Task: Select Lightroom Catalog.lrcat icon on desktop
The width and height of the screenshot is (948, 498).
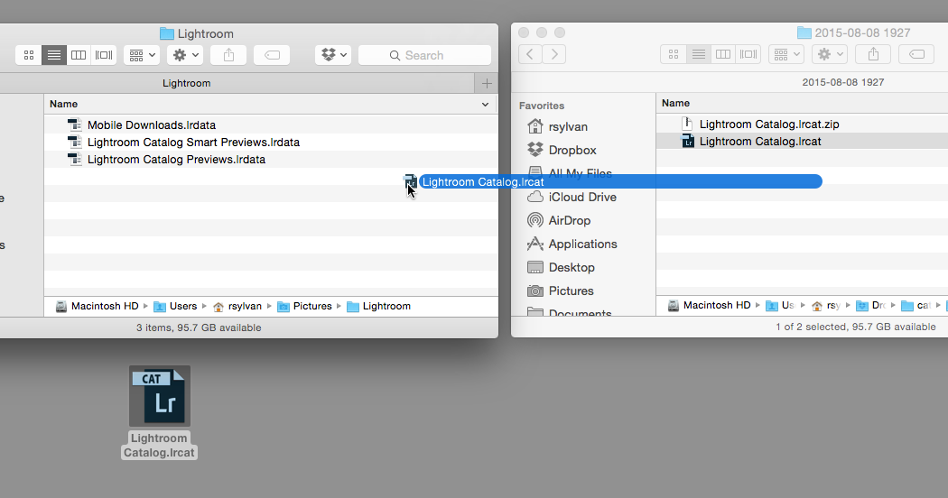Action: pos(160,396)
